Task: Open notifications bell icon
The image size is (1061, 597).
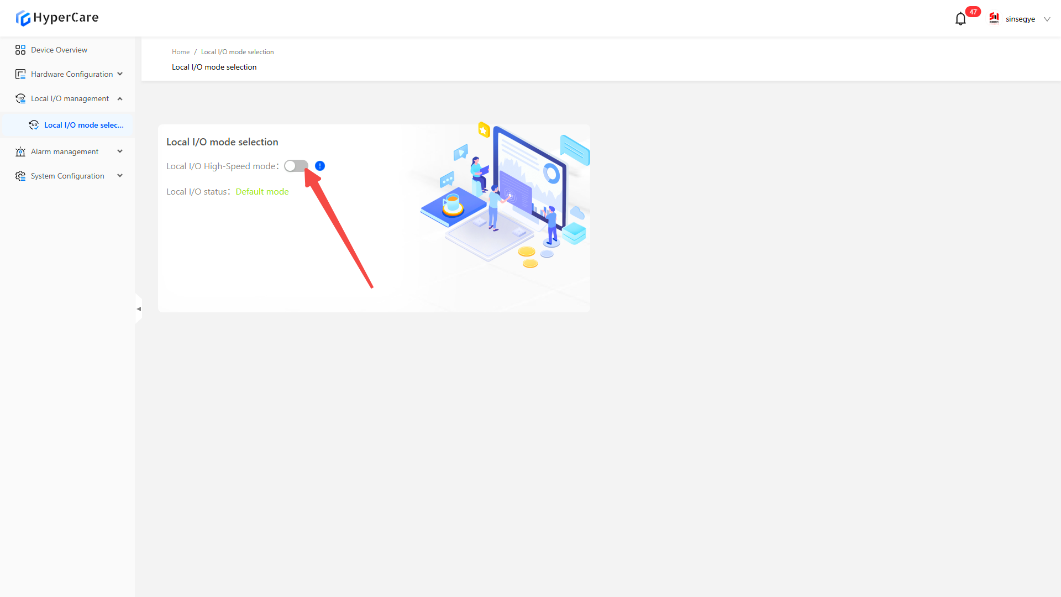Action: click(x=960, y=19)
